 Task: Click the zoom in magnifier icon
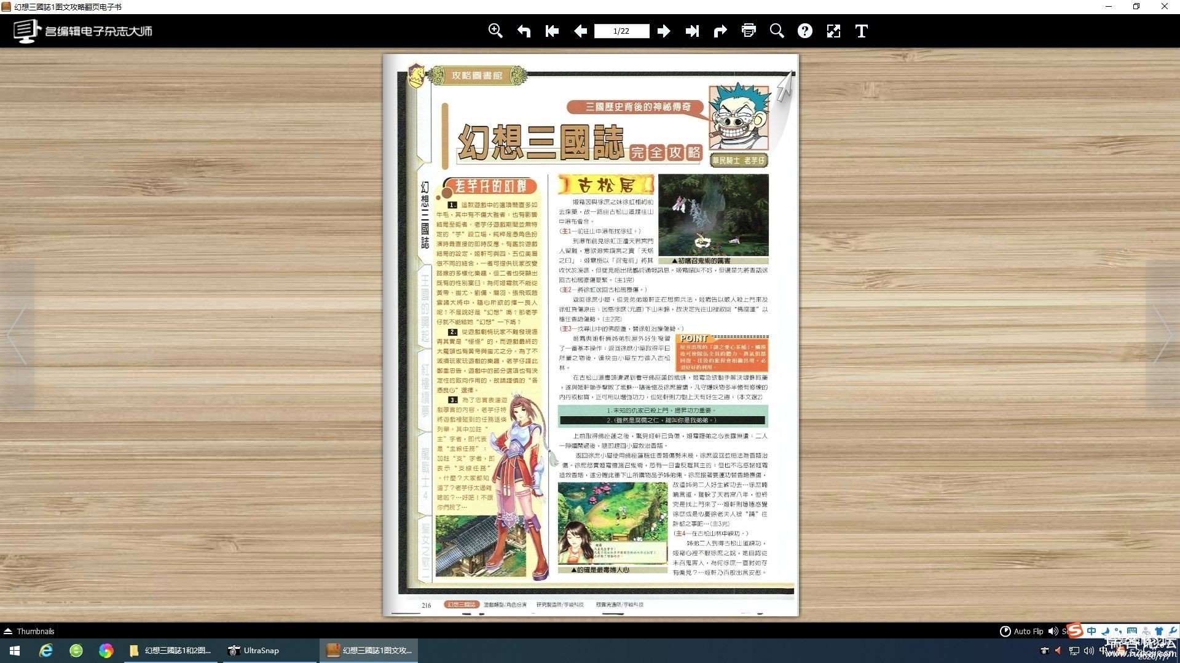[495, 31]
